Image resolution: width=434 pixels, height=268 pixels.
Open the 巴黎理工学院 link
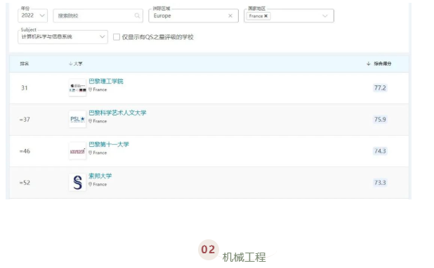point(106,81)
